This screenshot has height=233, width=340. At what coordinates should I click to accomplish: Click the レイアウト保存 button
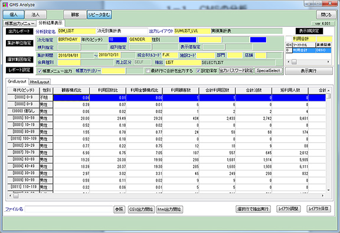[x=319, y=209]
